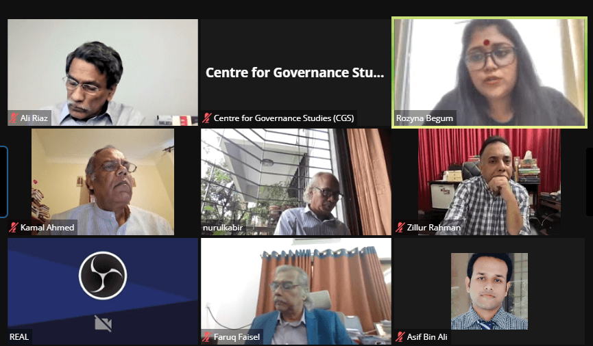Click Asif Bin Ali's muted microphone icon
This screenshot has height=346, width=593.
coord(400,337)
